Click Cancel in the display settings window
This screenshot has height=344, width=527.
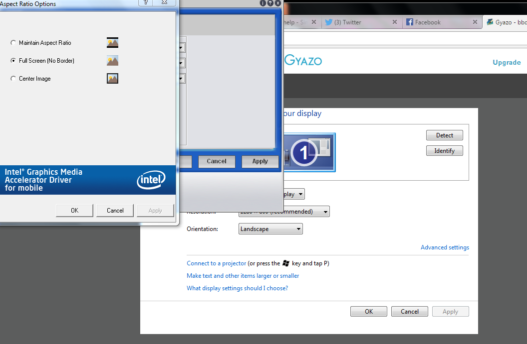[x=409, y=312]
